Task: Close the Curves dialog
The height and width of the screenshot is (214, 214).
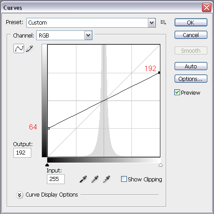Action: click(206, 7)
